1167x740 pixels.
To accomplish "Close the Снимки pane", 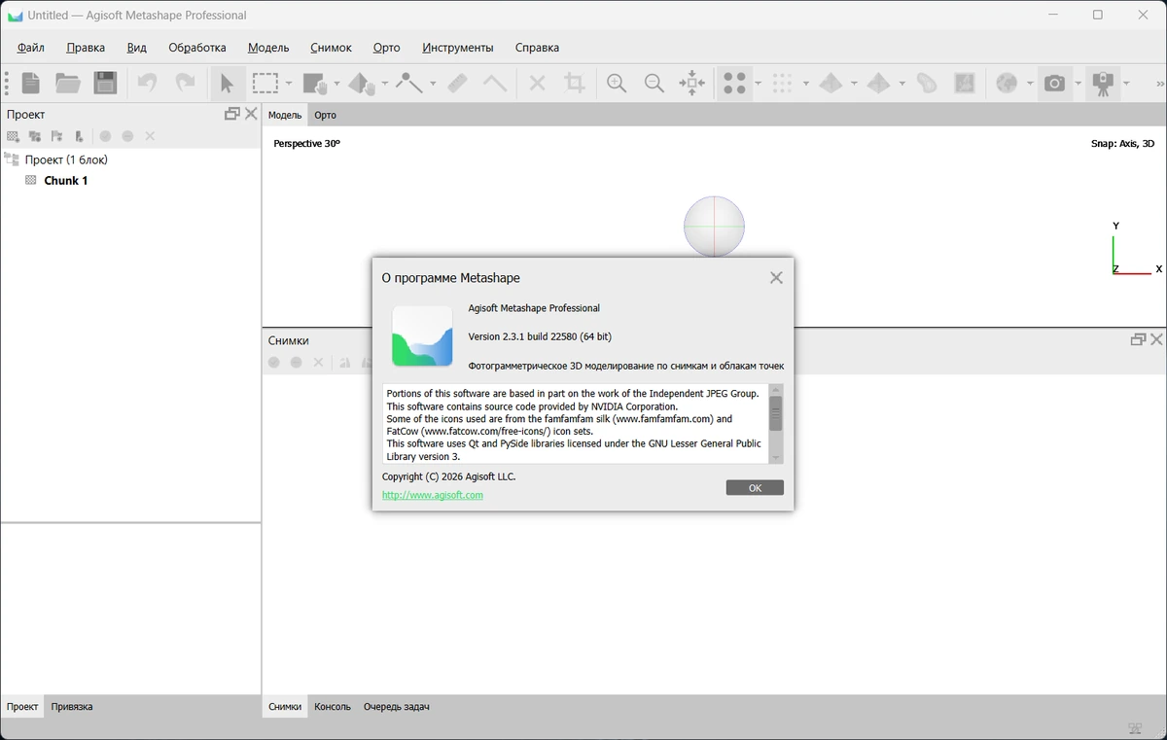I will pyautogui.click(x=1156, y=339).
